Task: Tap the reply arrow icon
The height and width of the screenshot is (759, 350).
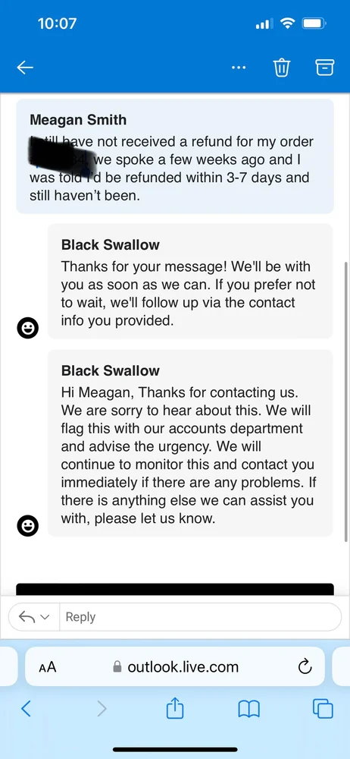Action: pos(26,616)
